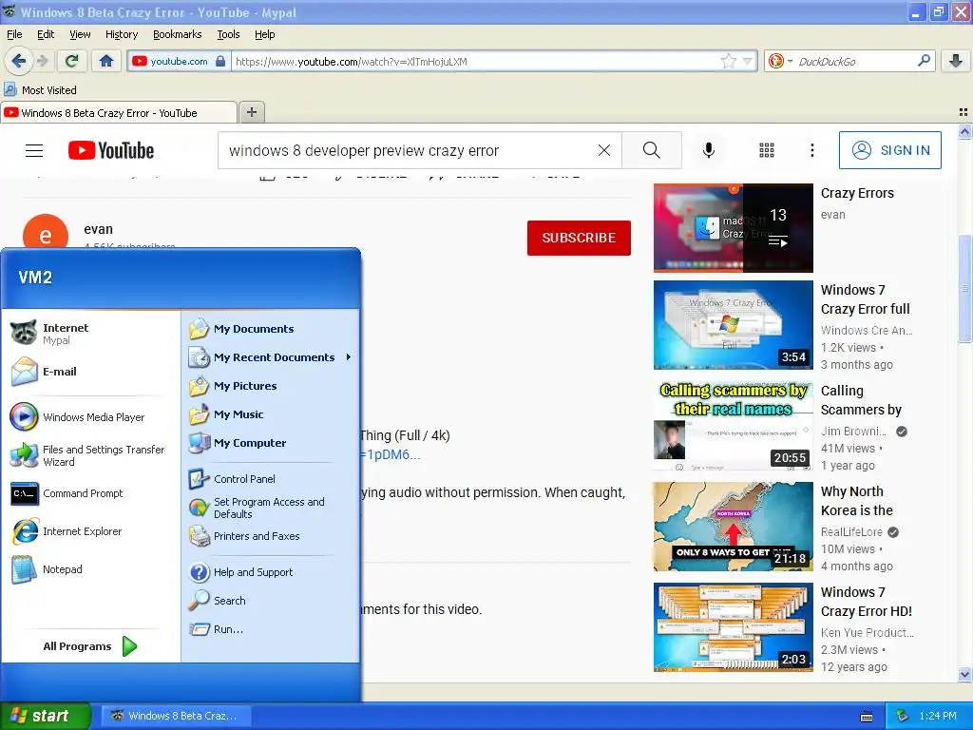The image size is (973, 730).
Task: Click the page scrollbar down arrow
Action: pos(964,674)
